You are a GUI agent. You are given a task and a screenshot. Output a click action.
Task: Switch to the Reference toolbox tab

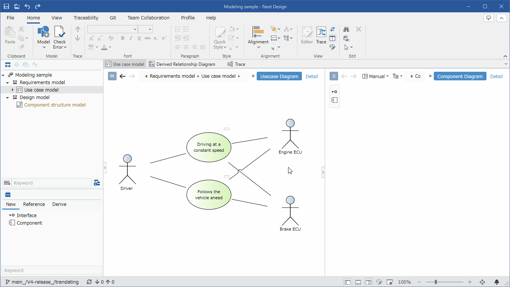point(34,204)
